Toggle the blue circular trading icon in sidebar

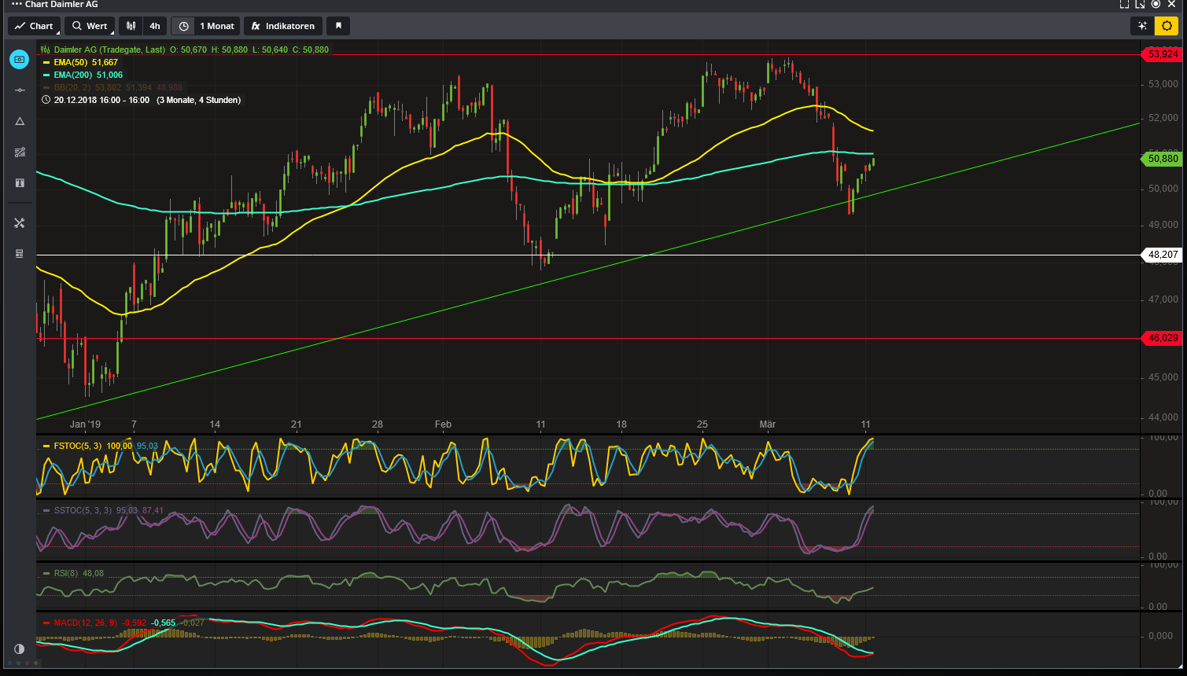[20, 59]
